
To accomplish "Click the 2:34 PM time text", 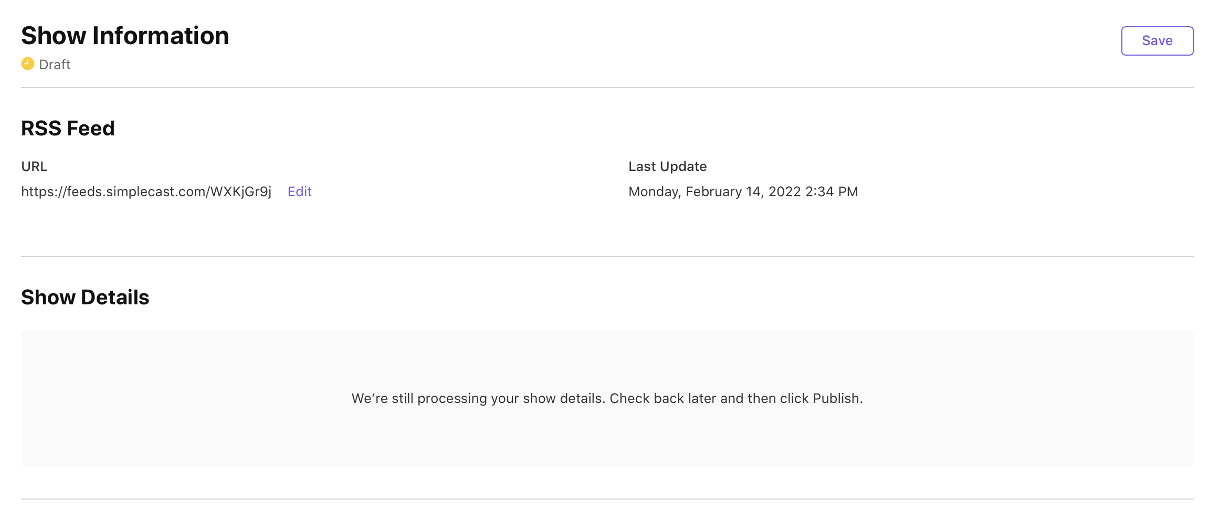I will pos(832,192).
